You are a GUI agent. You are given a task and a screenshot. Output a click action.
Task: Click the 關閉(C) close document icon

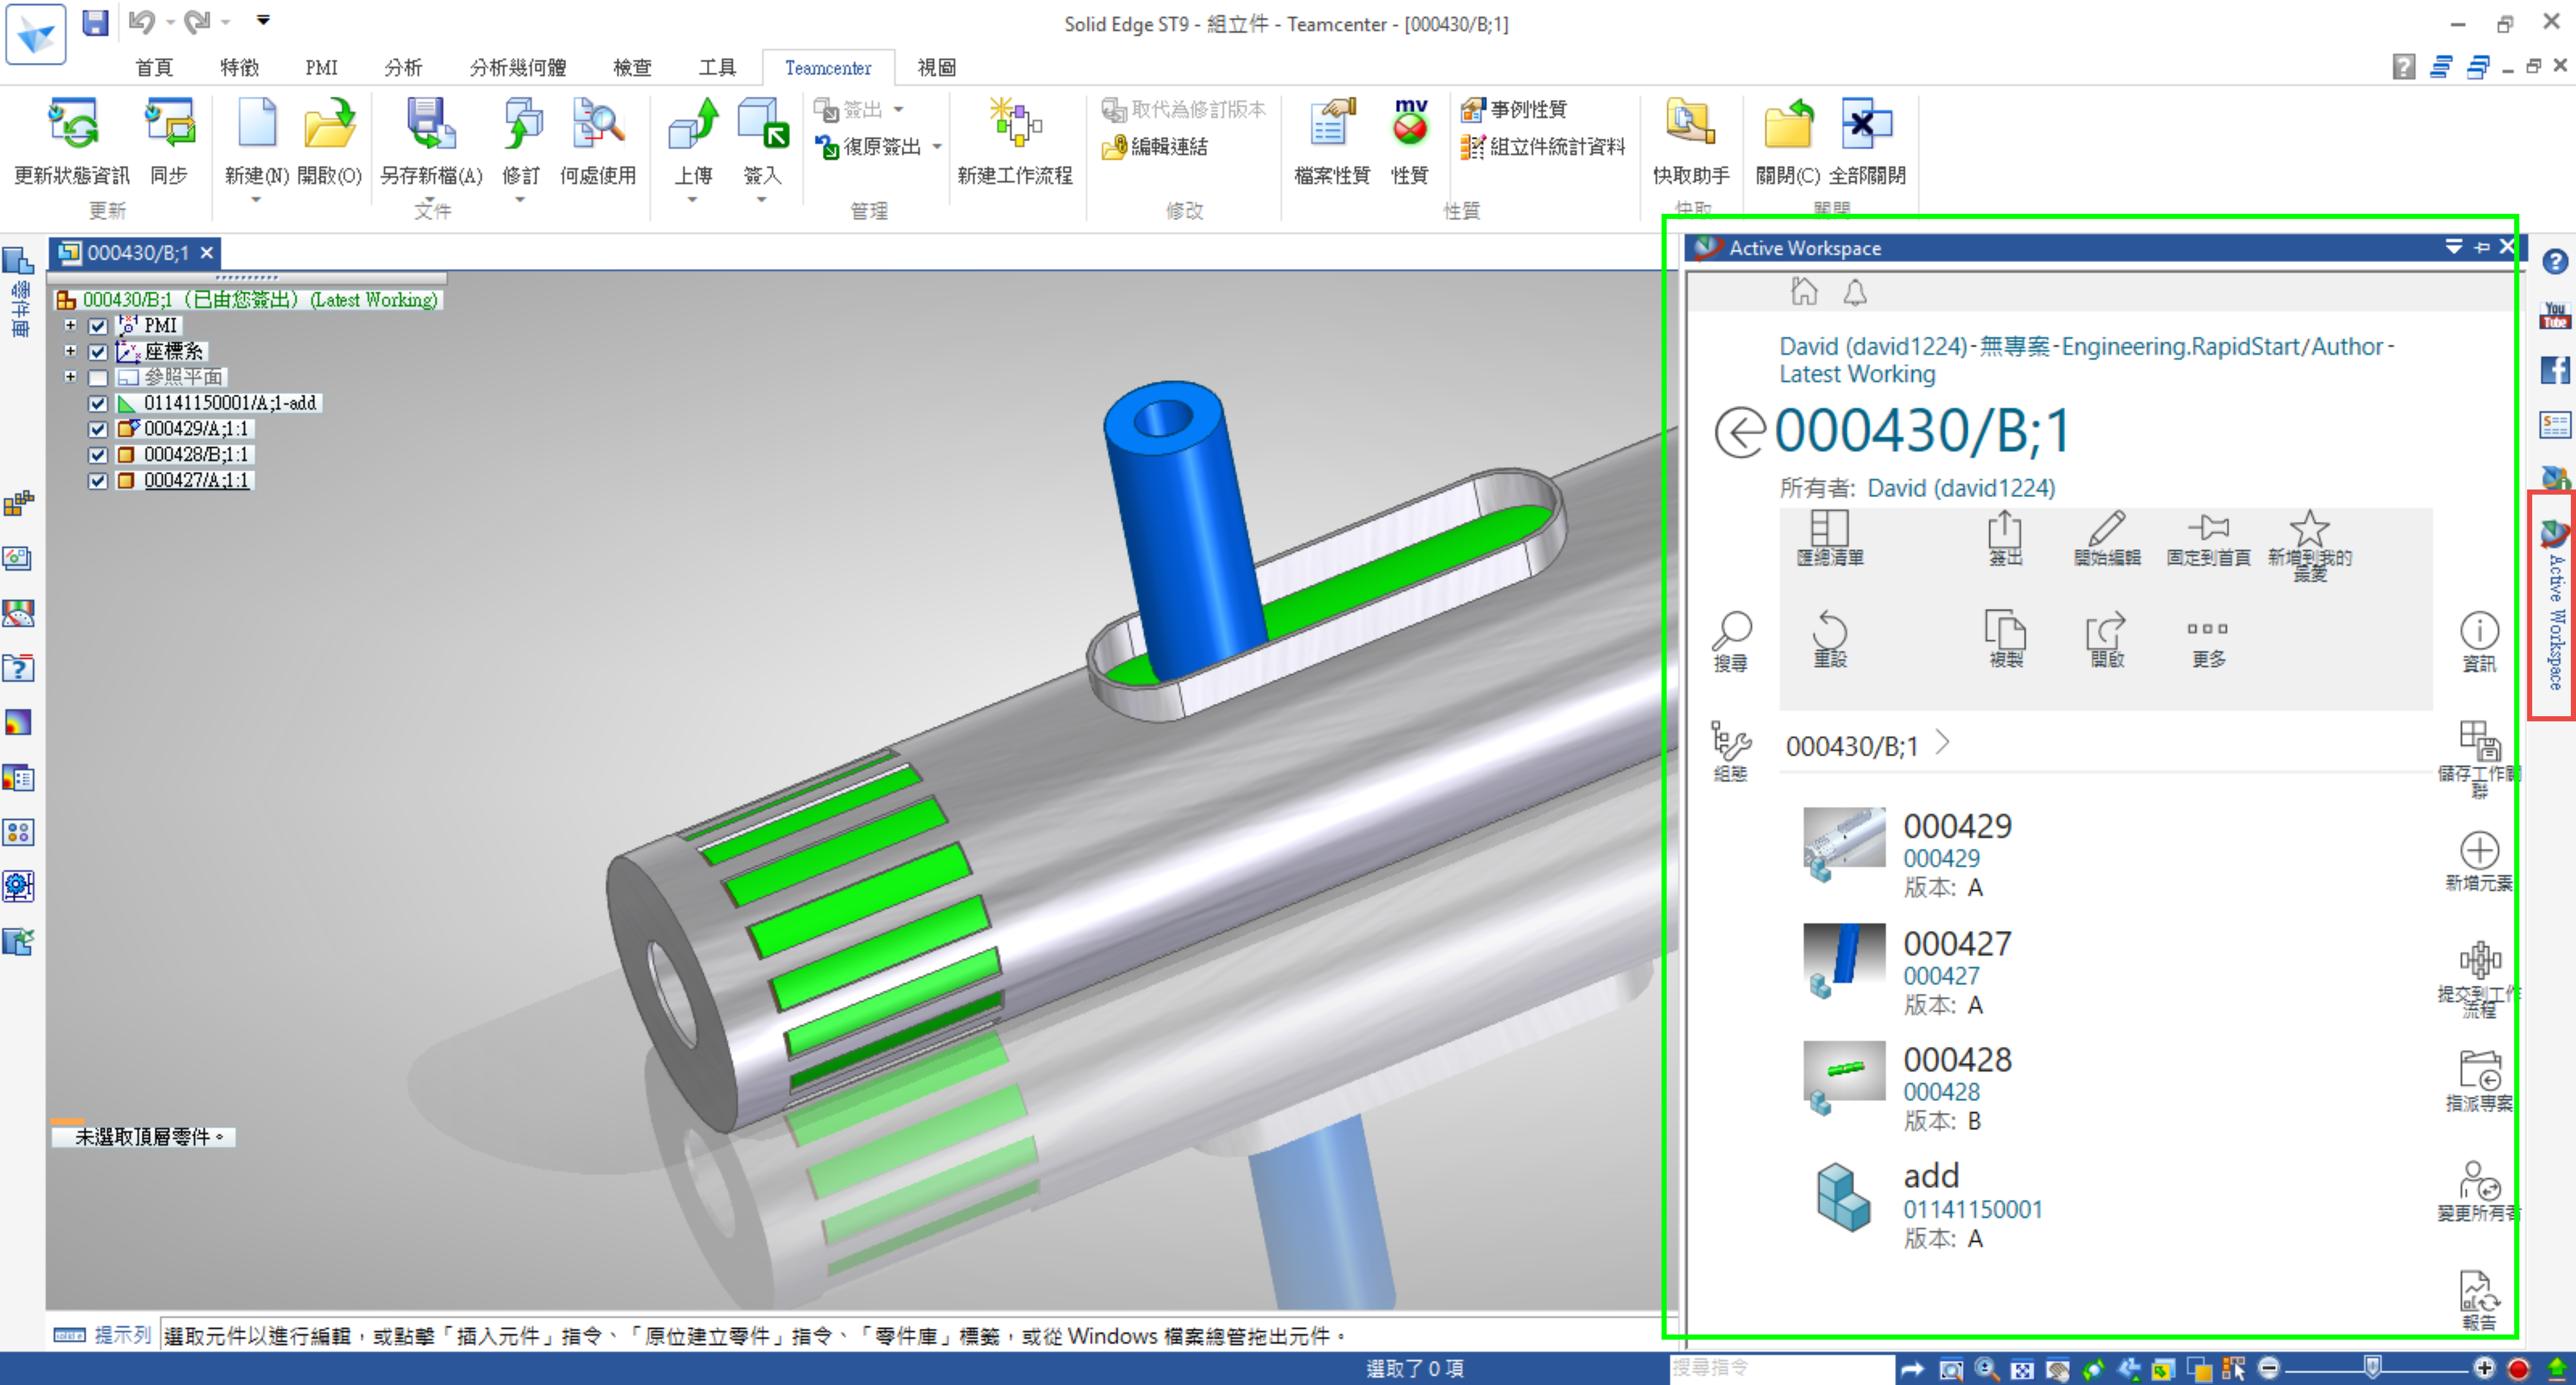click(x=1788, y=125)
